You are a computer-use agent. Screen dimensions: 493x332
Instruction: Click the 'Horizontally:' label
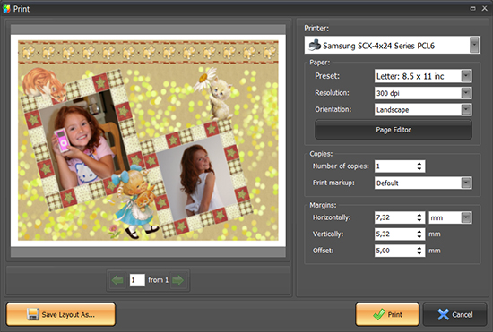coord(332,217)
